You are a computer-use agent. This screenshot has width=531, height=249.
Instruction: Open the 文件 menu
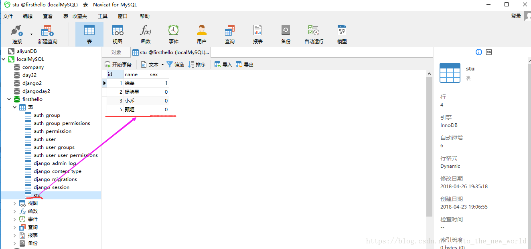point(8,16)
